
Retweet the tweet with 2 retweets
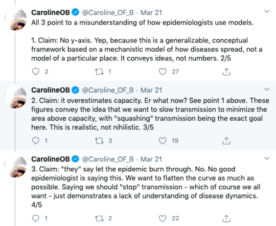tap(99, 219)
